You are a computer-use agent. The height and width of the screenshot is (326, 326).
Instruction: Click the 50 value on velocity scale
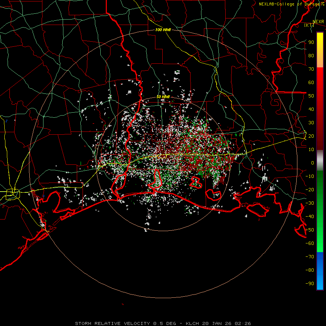(x=311, y=96)
